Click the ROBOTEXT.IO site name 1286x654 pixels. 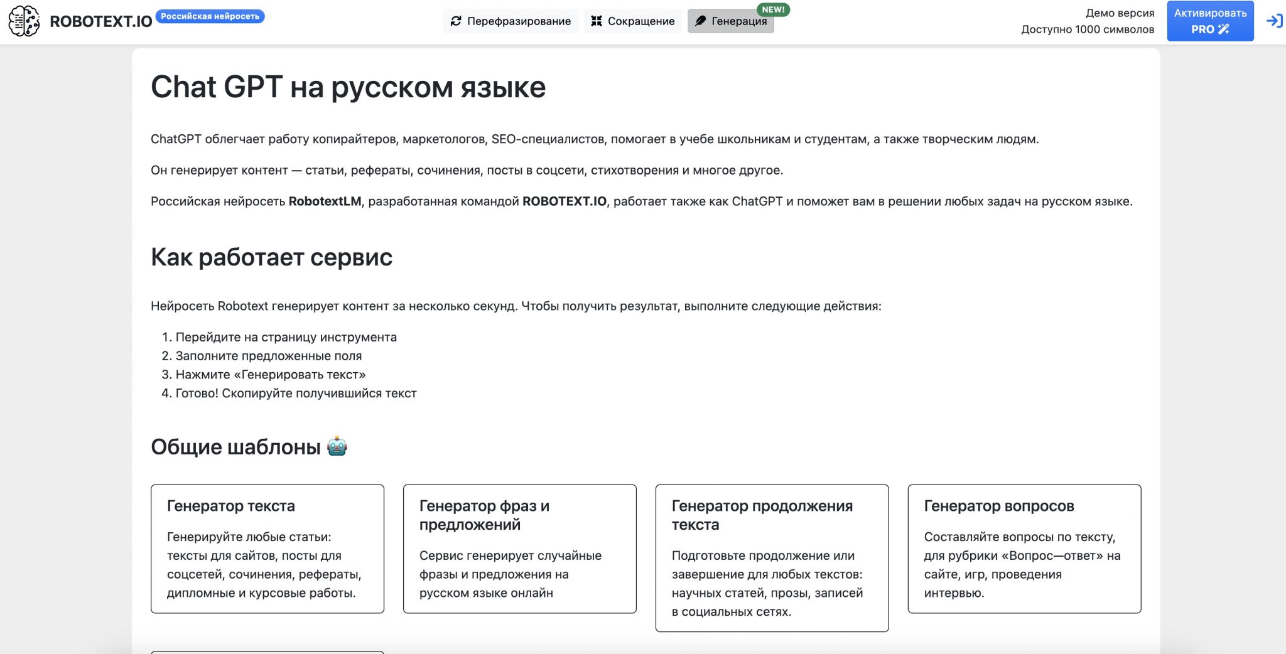point(101,22)
